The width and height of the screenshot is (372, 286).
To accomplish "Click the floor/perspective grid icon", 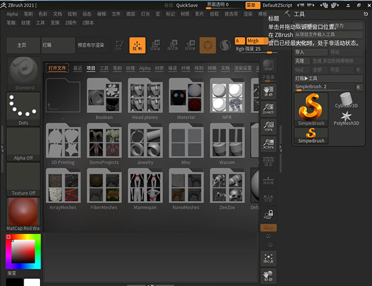I will coord(269,162).
